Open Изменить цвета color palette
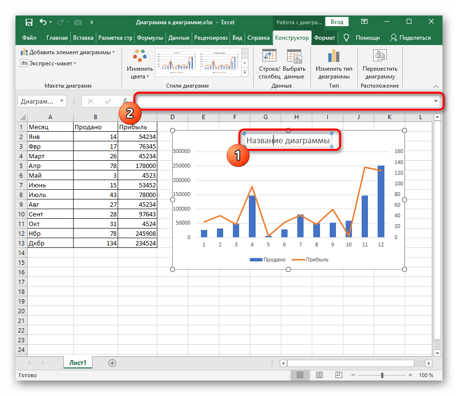Image resolution: width=458 pixels, height=396 pixels. point(139,64)
